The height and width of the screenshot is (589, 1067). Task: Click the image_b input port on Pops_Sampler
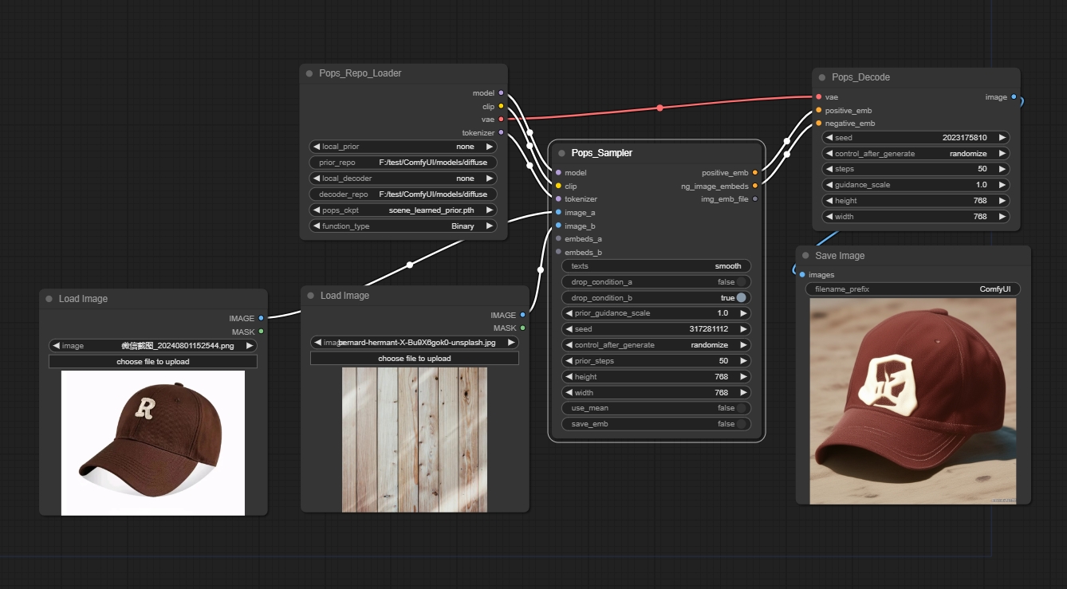(x=558, y=226)
